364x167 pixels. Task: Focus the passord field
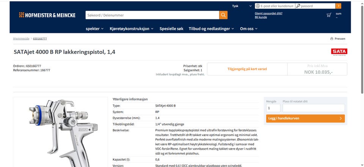pyautogui.click(x=315, y=6)
